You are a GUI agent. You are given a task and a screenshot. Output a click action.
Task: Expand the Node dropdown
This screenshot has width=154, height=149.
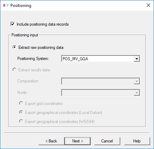(137, 93)
